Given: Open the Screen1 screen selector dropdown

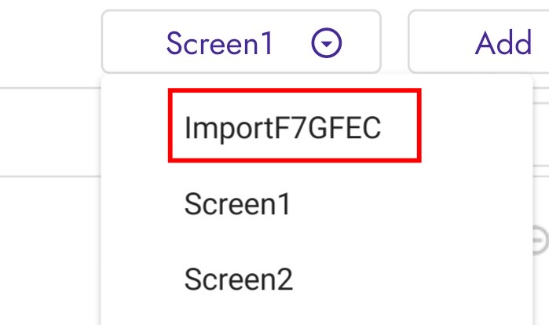Looking at the screenshot, I should point(240,43).
